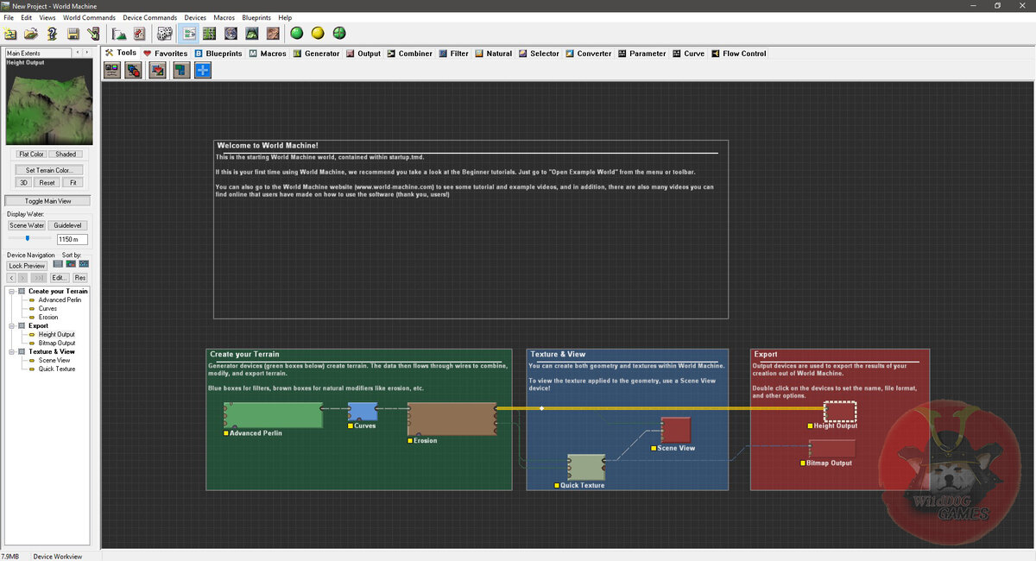
Task: Click the green crosshair Build Tiles button
Action: coord(338,34)
